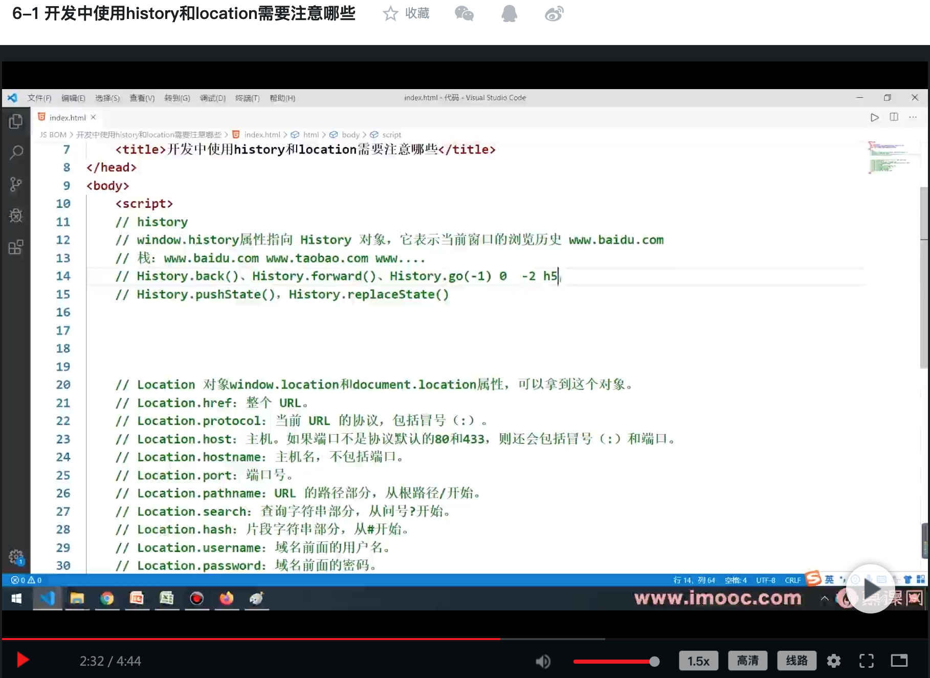Mute the video volume
Viewport: 930px width, 678px height.
tap(543, 661)
